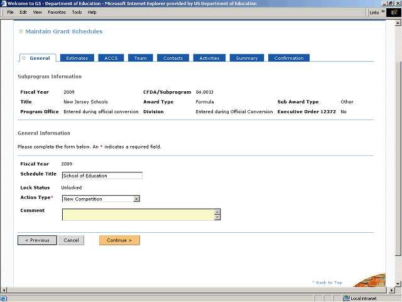
Task: Open the Action Type dropdown
Action: (x=136, y=199)
